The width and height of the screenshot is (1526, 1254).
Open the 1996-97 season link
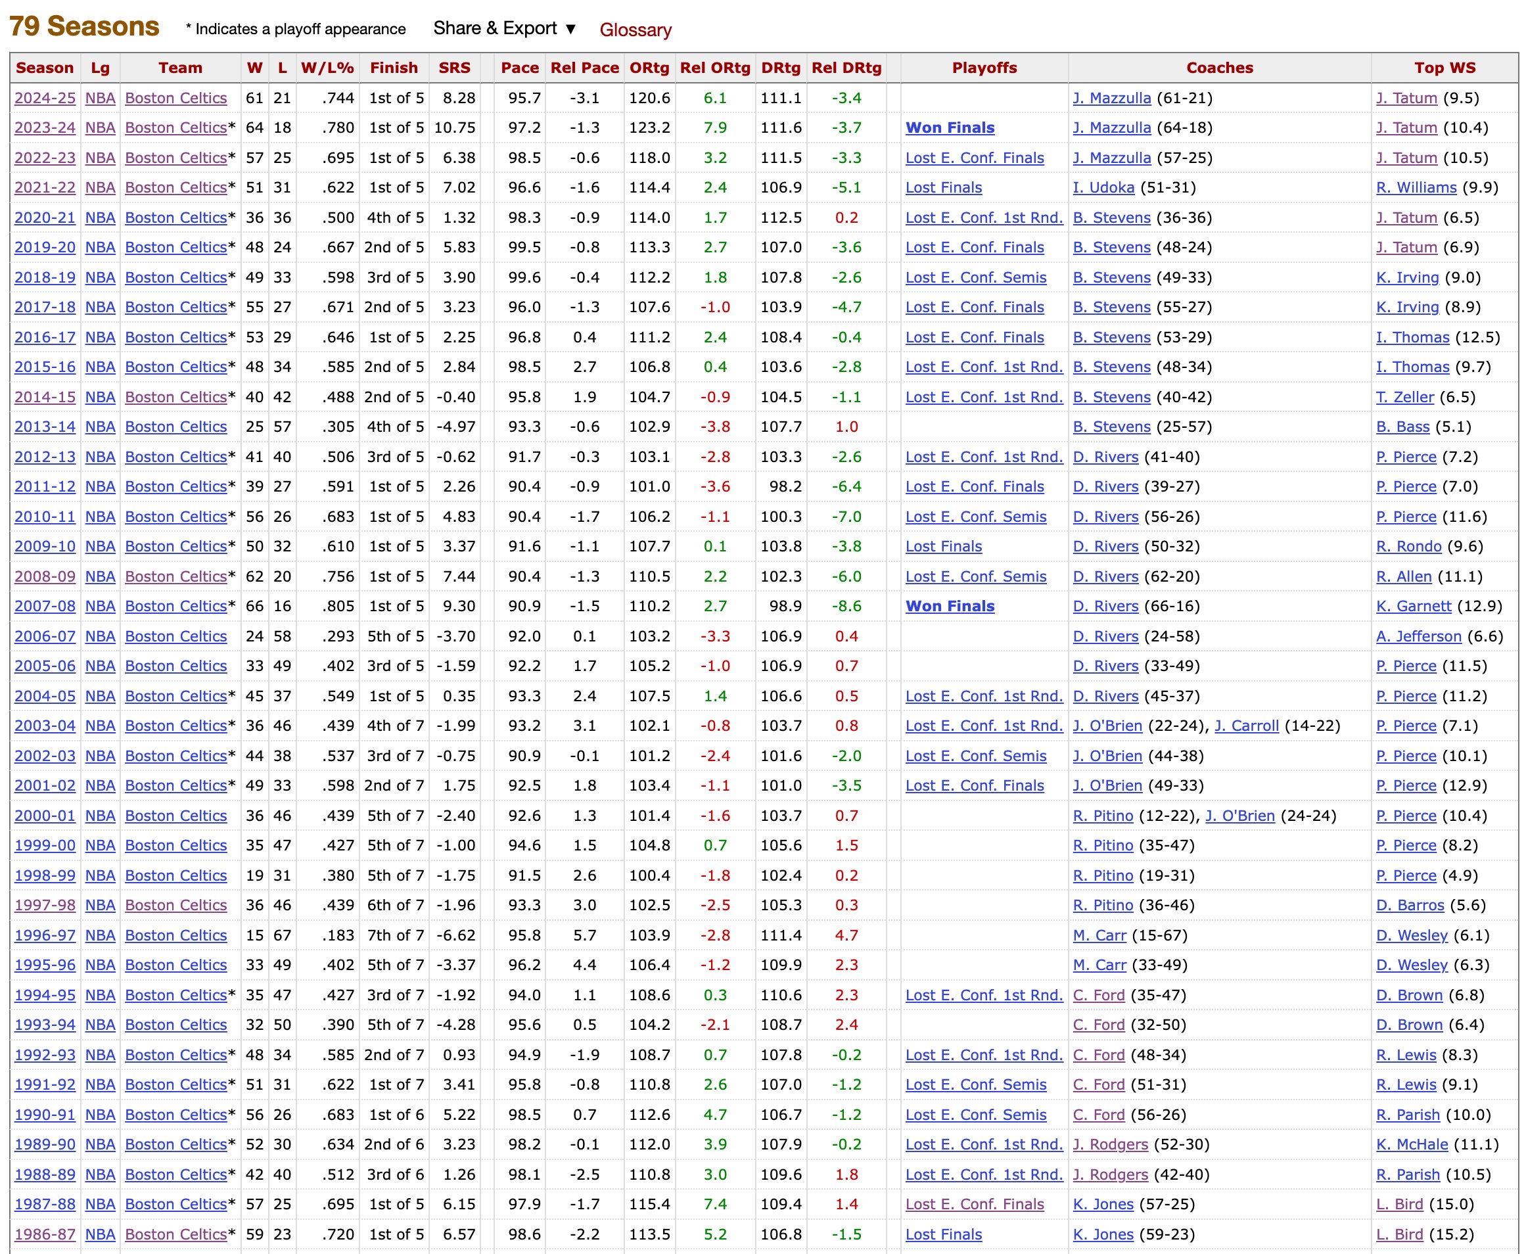45,935
